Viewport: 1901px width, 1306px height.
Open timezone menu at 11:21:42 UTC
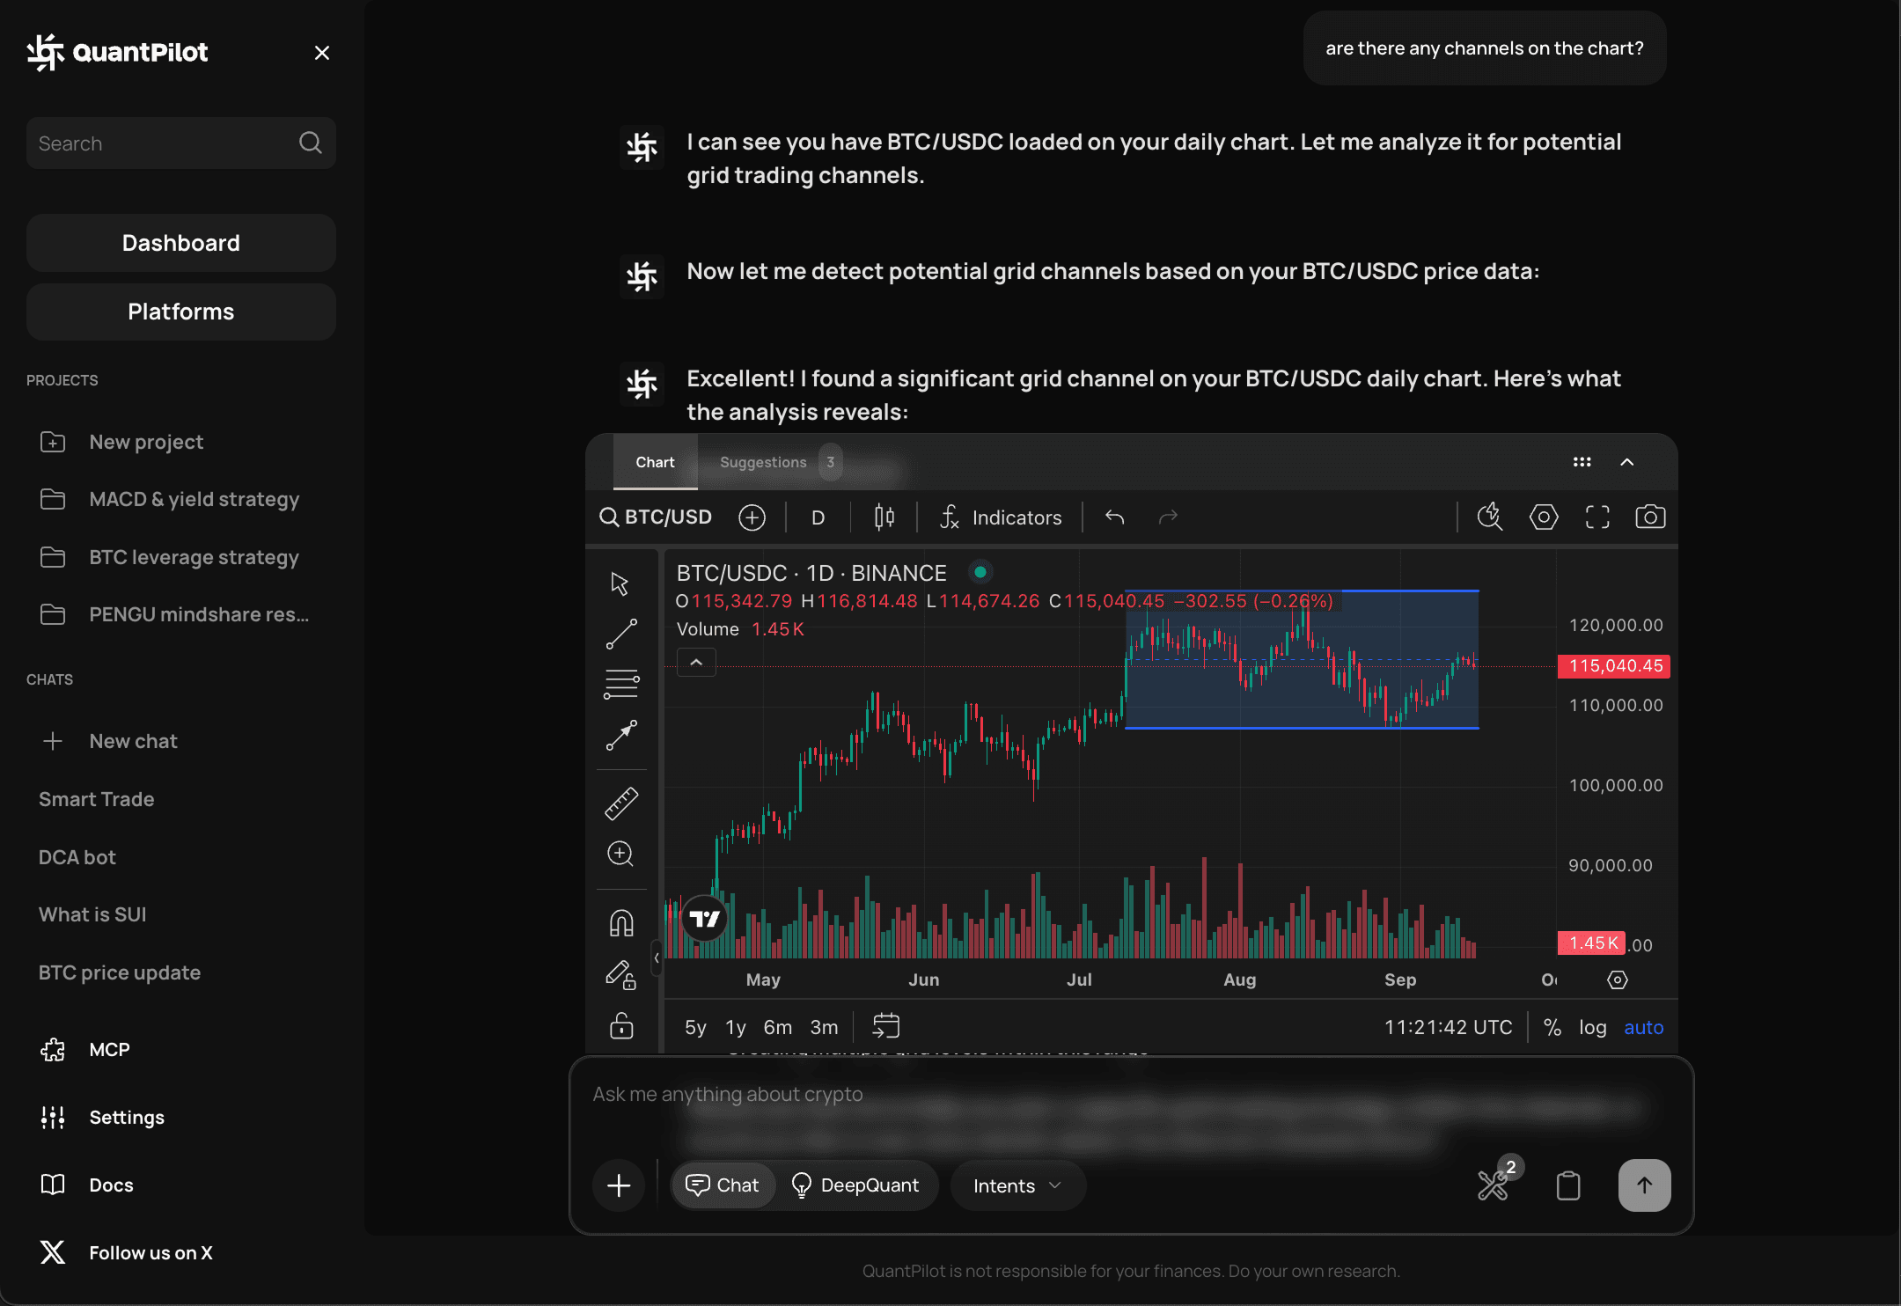click(1448, 1027)
